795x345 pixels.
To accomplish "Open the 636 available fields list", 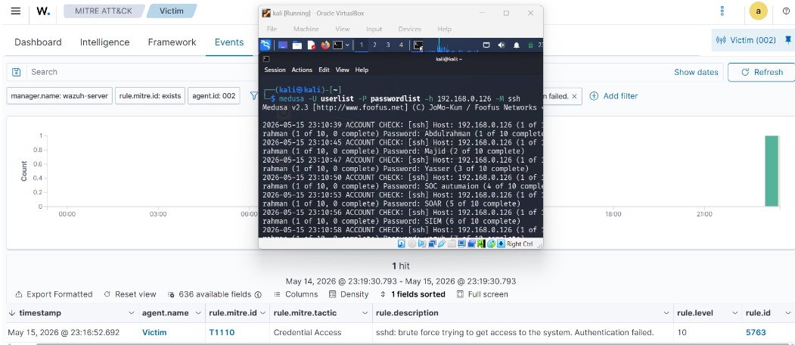I will point(213,294).
